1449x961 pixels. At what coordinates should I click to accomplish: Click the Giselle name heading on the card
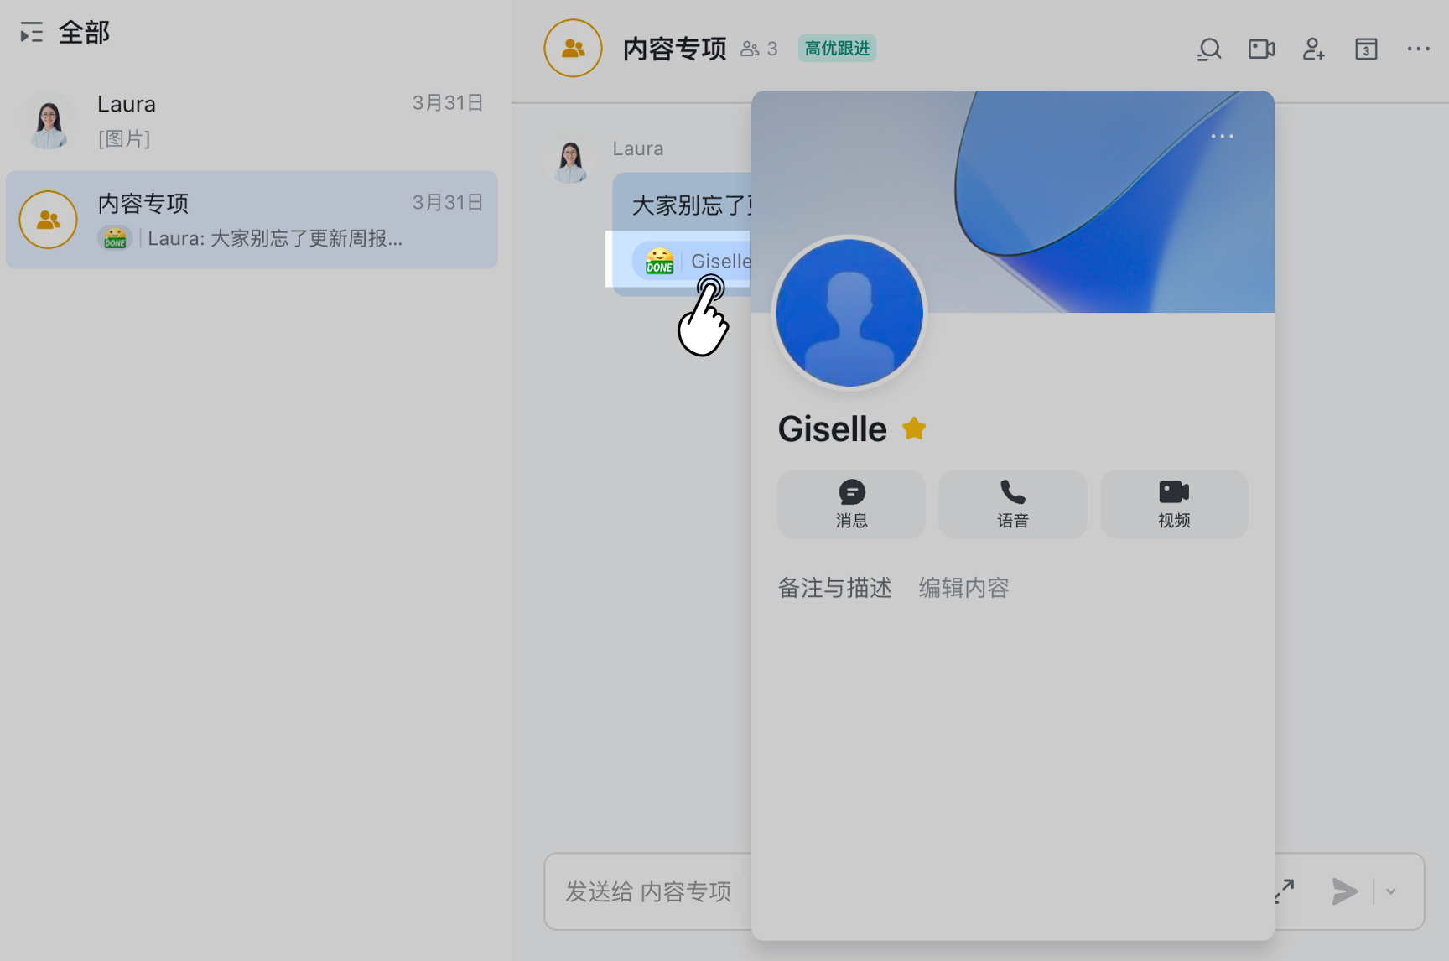[832, 429]
